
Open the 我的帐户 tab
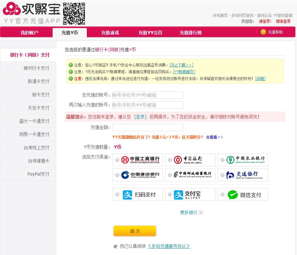pos(29,33)
